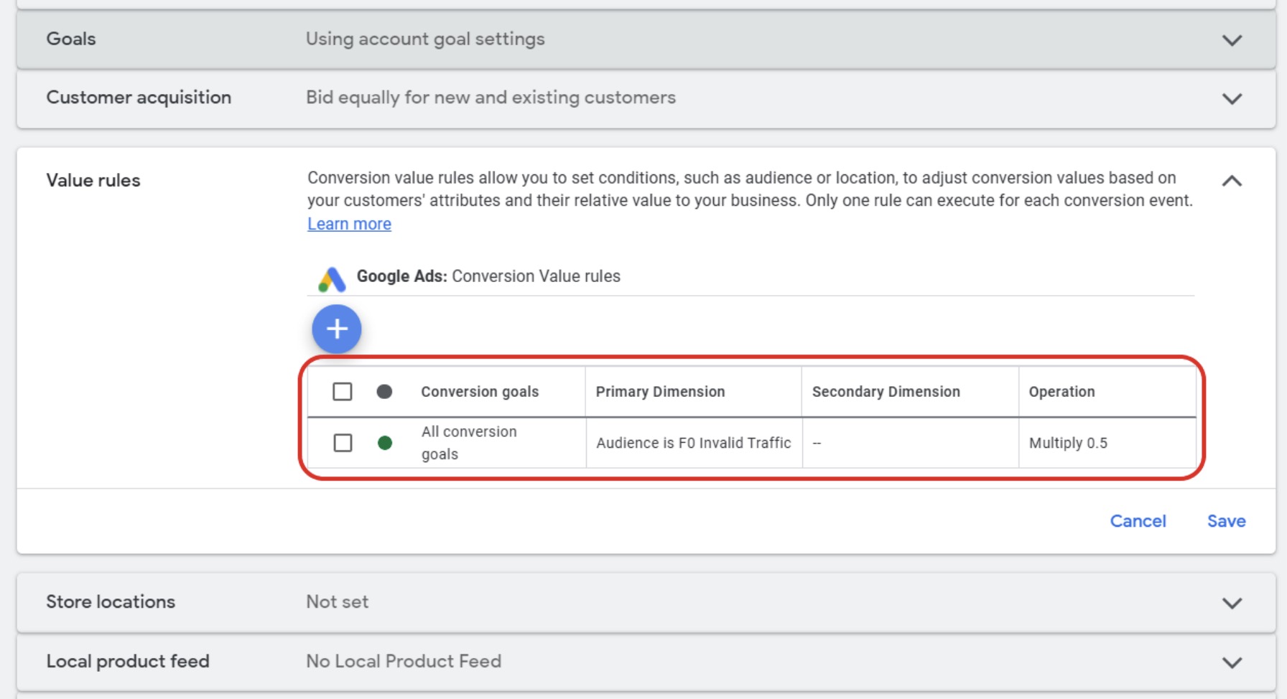Click the blue plus add rule button

pos(336,329)
